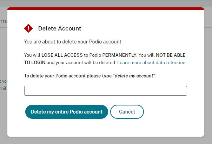Click the 'You are about to delete' sentence
The image size is (212, 144).
73,42
